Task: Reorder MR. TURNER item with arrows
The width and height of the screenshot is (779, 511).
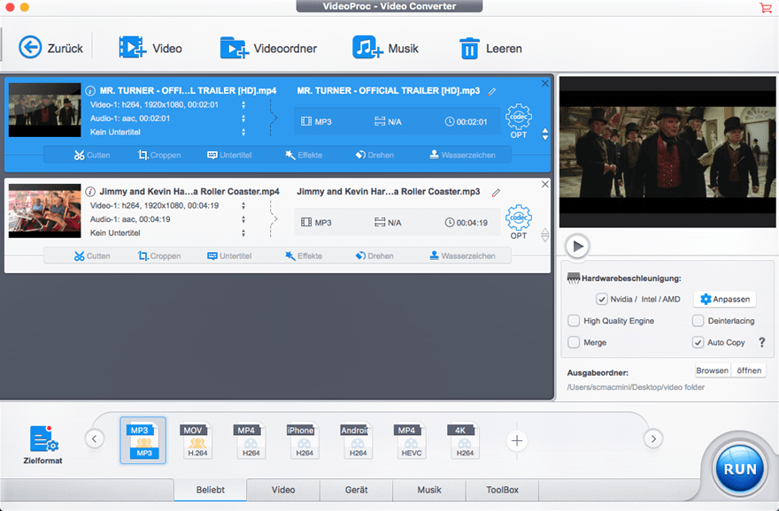Action: pos(545,134)
